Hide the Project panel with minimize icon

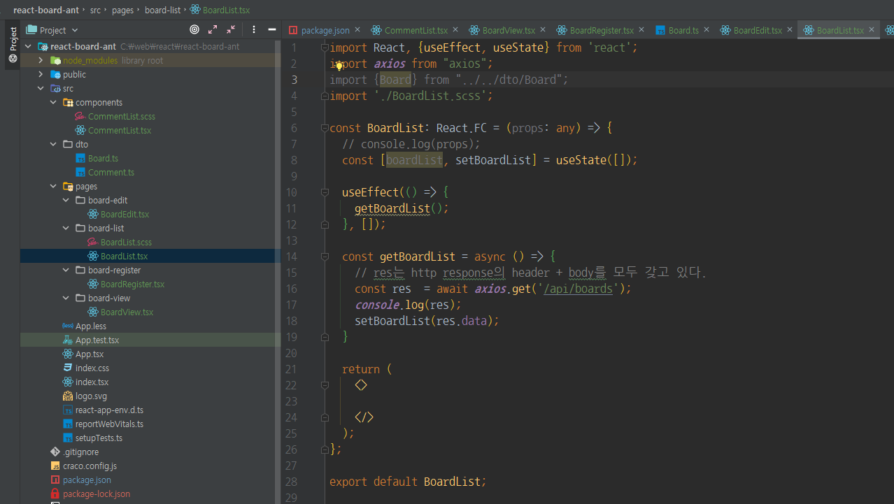(272, 29)
